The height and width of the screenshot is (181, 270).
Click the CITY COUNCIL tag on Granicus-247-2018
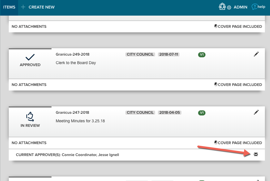pos(140,112)
